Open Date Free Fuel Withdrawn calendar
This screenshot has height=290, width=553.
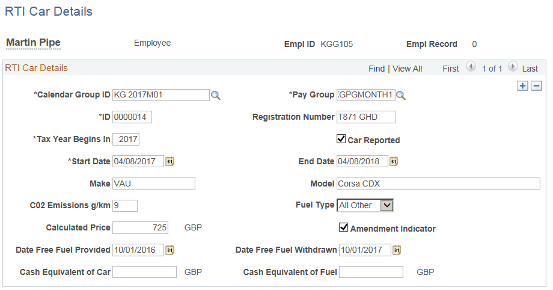(396, 250)
